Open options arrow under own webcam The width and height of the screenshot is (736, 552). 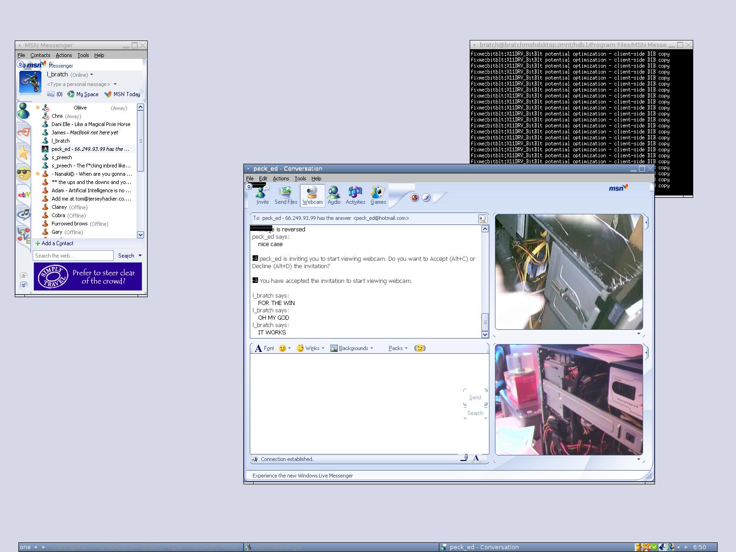(x=638, y=459)
